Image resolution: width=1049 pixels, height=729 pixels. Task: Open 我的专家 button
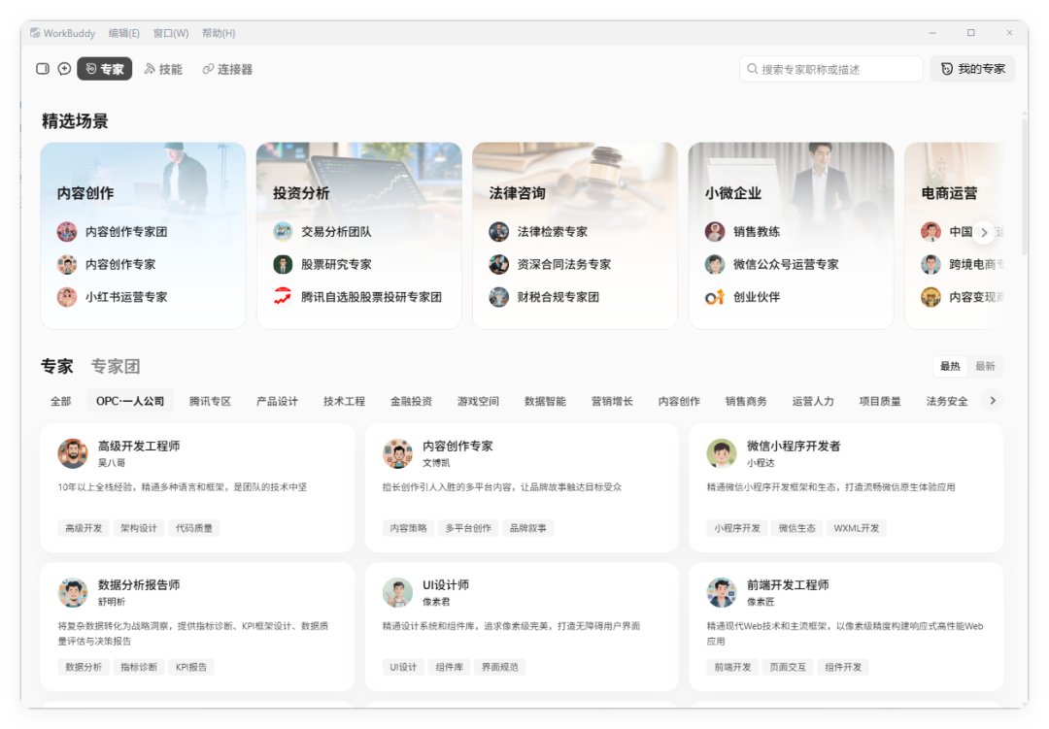click(972, 69)
